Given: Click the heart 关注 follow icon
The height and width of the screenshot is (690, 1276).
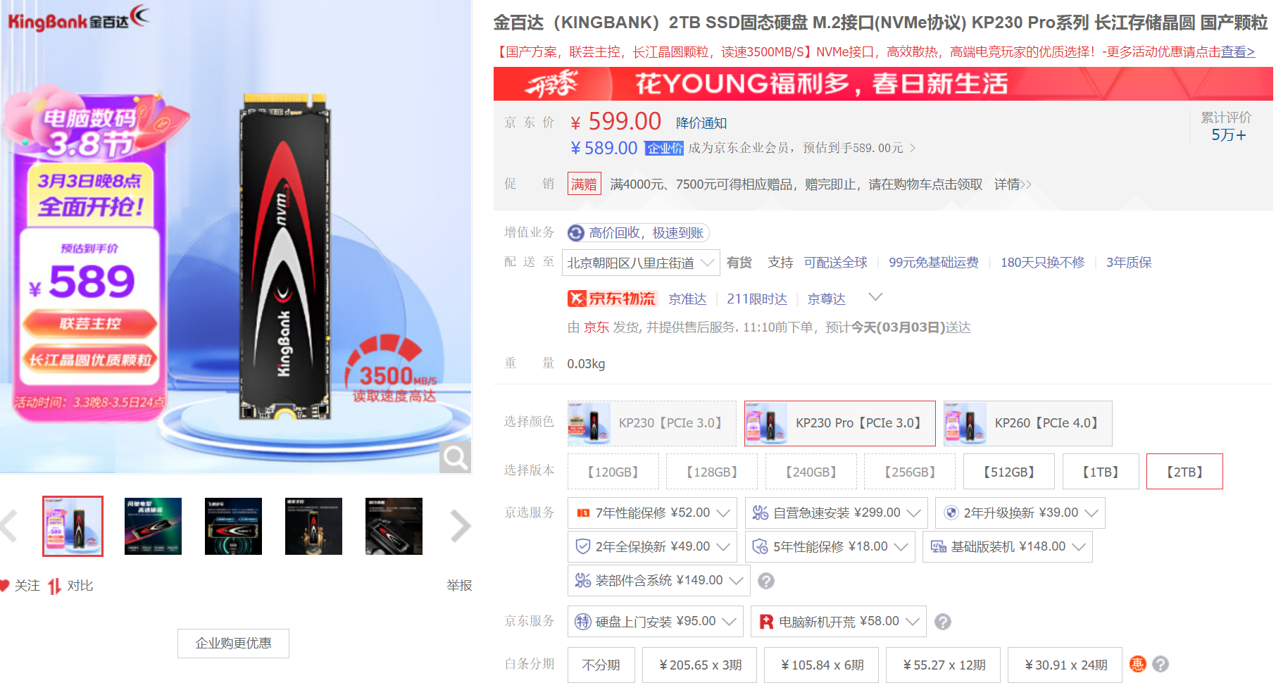Looking at the screenshot, I should point(4,585).
